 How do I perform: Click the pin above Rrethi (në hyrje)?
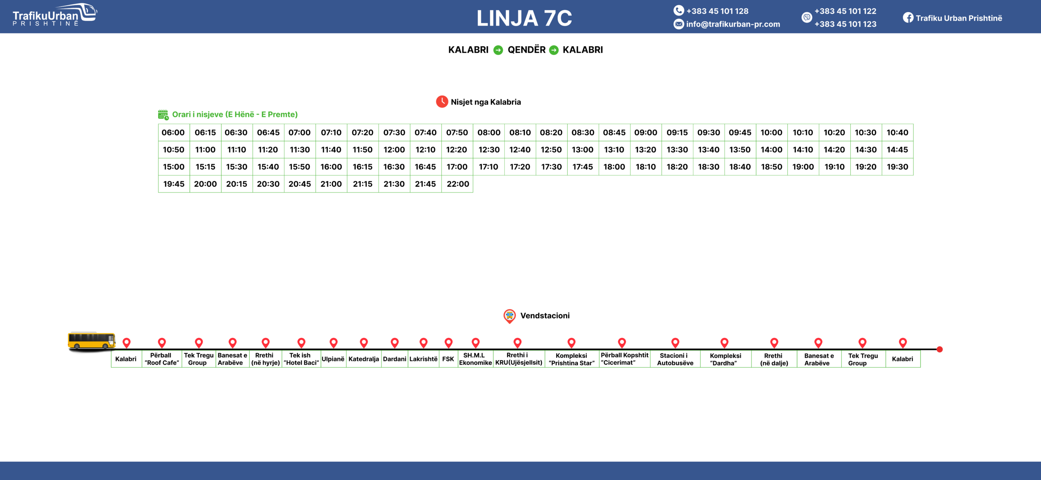[x=266, y=343]
